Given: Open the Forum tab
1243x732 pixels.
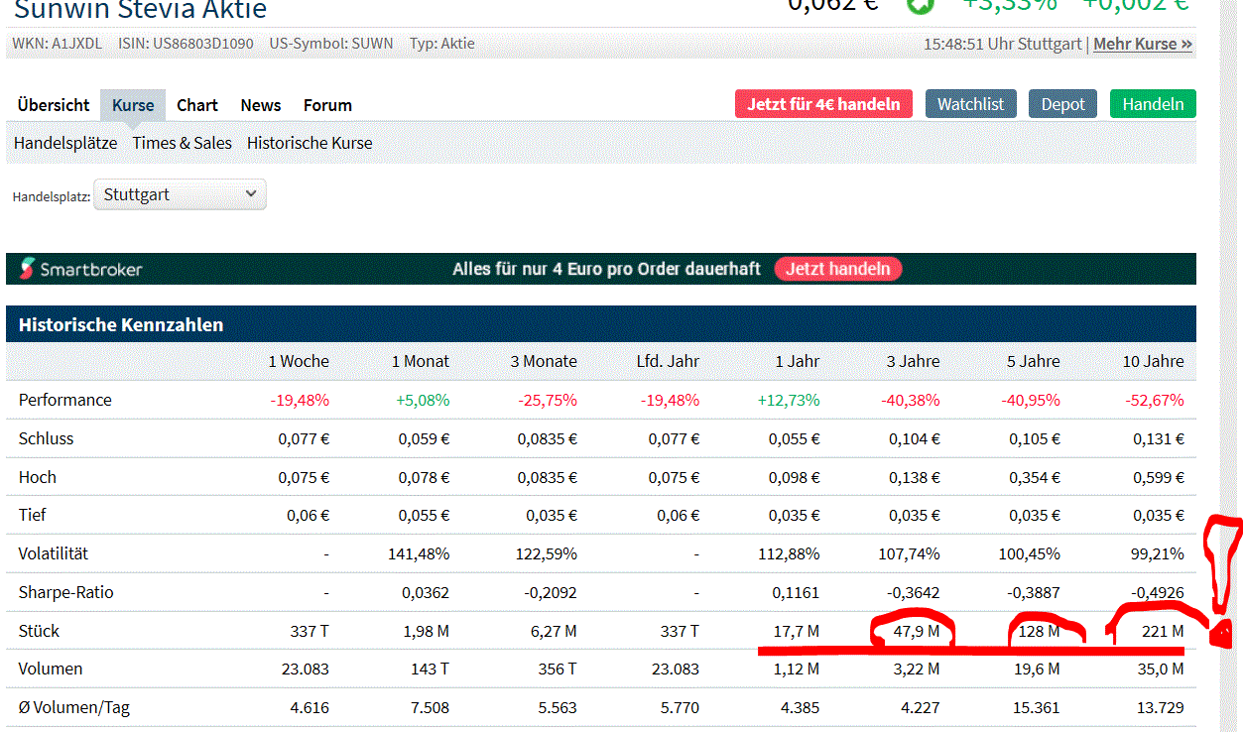Looking at the screenshot, I should (327, 105).
